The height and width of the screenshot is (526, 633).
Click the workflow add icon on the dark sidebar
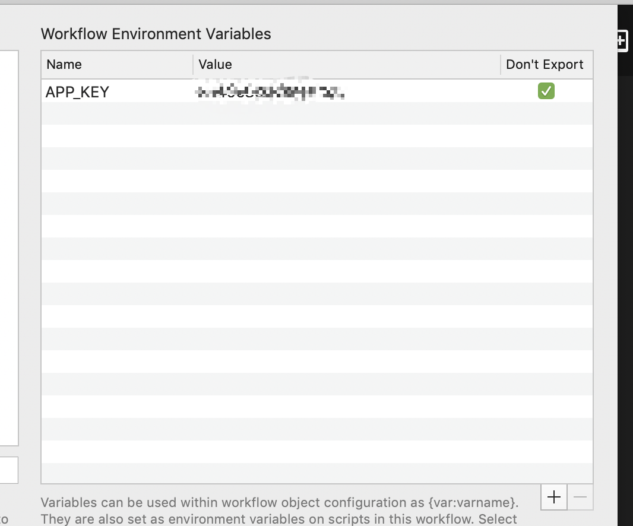coord(621,40)
